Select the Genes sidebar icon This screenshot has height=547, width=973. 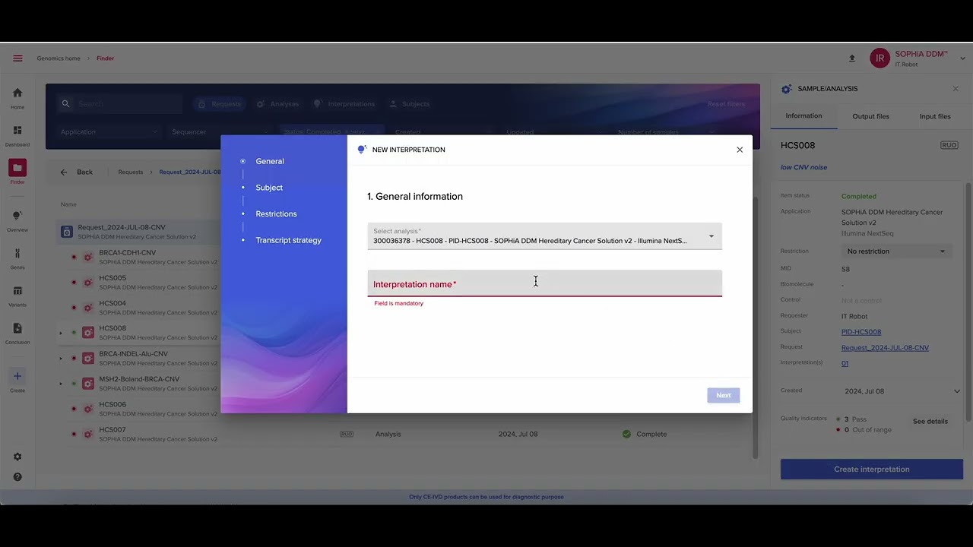pos(17,255)
